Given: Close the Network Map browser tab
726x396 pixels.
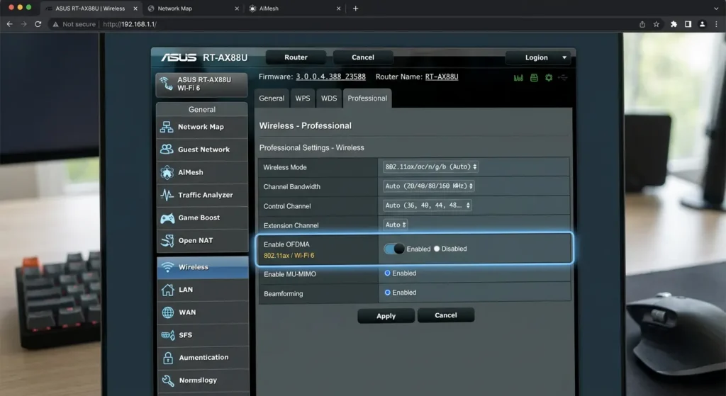Looking at the screenshot, I should coord(237,9).
